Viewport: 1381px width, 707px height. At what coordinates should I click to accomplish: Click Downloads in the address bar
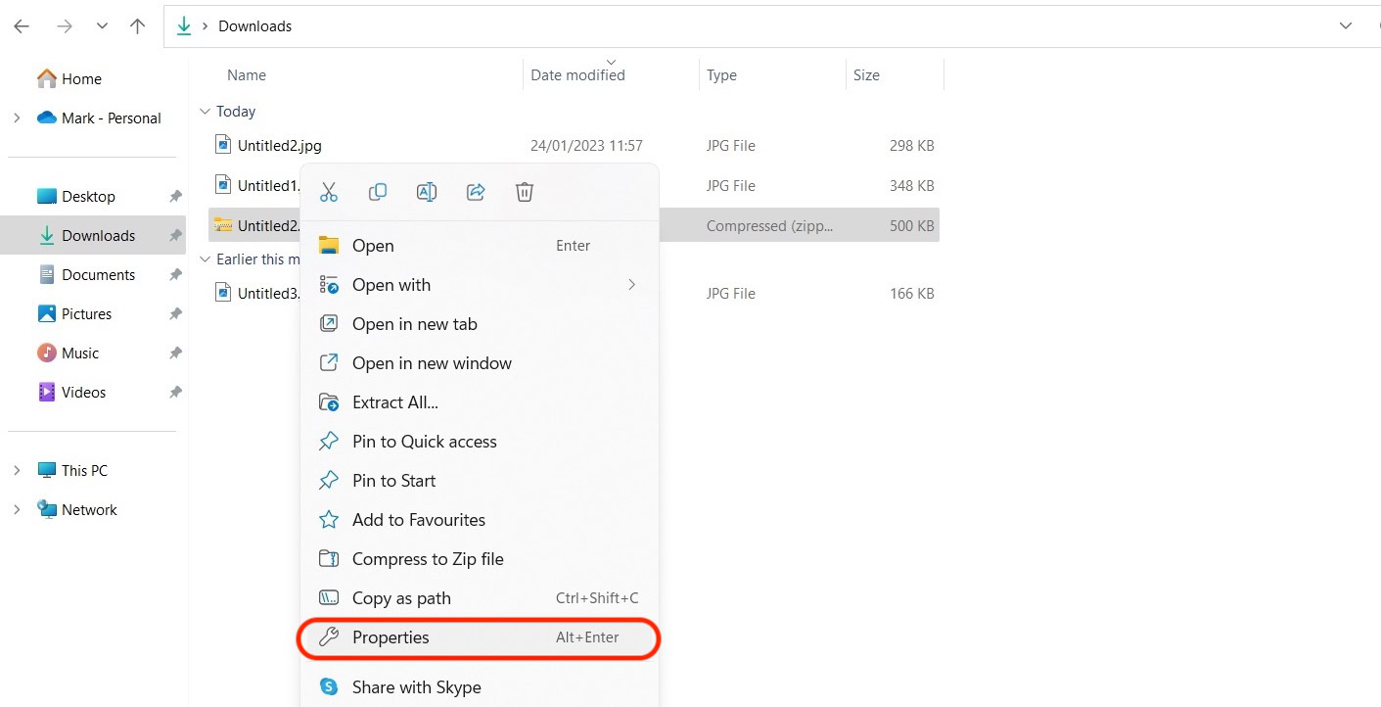click(254, 26)
